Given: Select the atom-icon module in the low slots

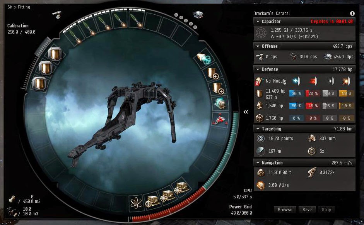Looking at the screenshot, I should [x=136, y=203].
